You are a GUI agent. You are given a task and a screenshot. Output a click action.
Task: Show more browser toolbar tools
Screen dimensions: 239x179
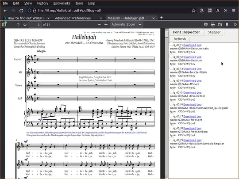(x=226, y=11)
